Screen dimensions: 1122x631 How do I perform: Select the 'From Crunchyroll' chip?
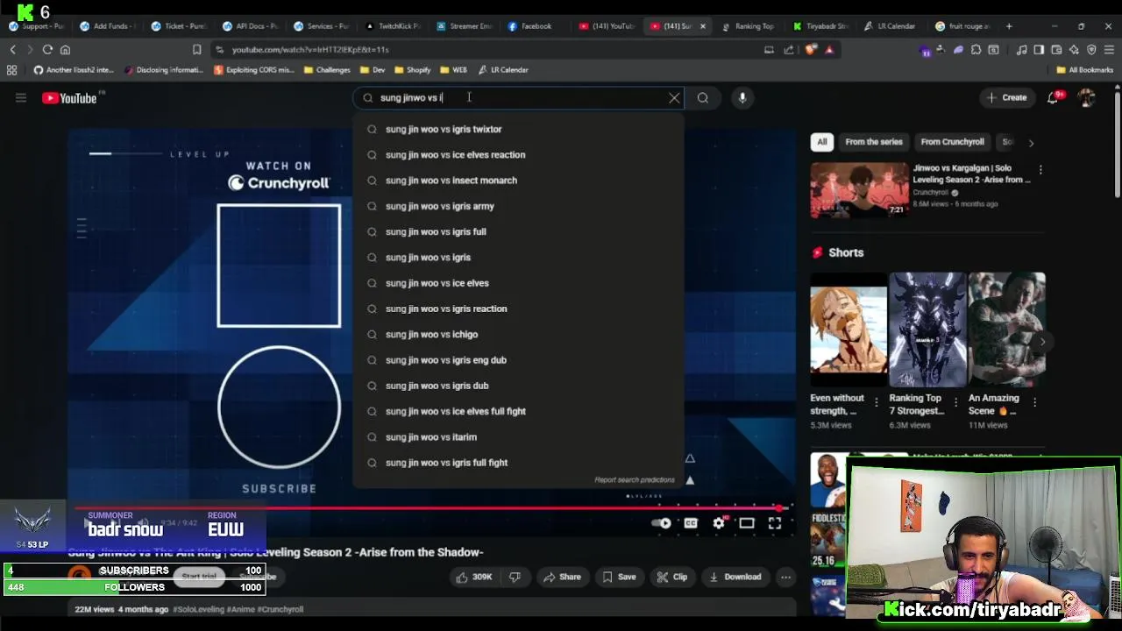[953, 142]
